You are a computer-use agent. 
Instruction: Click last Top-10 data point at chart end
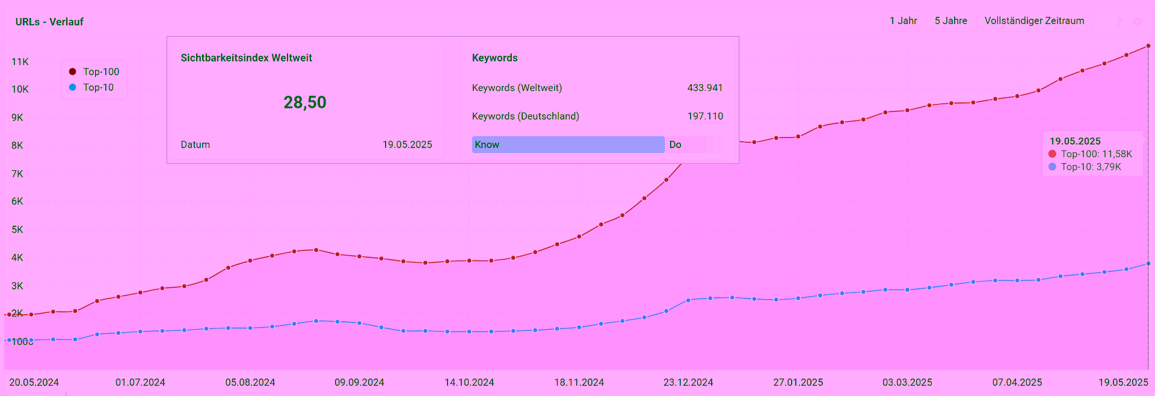tap(1148, 264)
